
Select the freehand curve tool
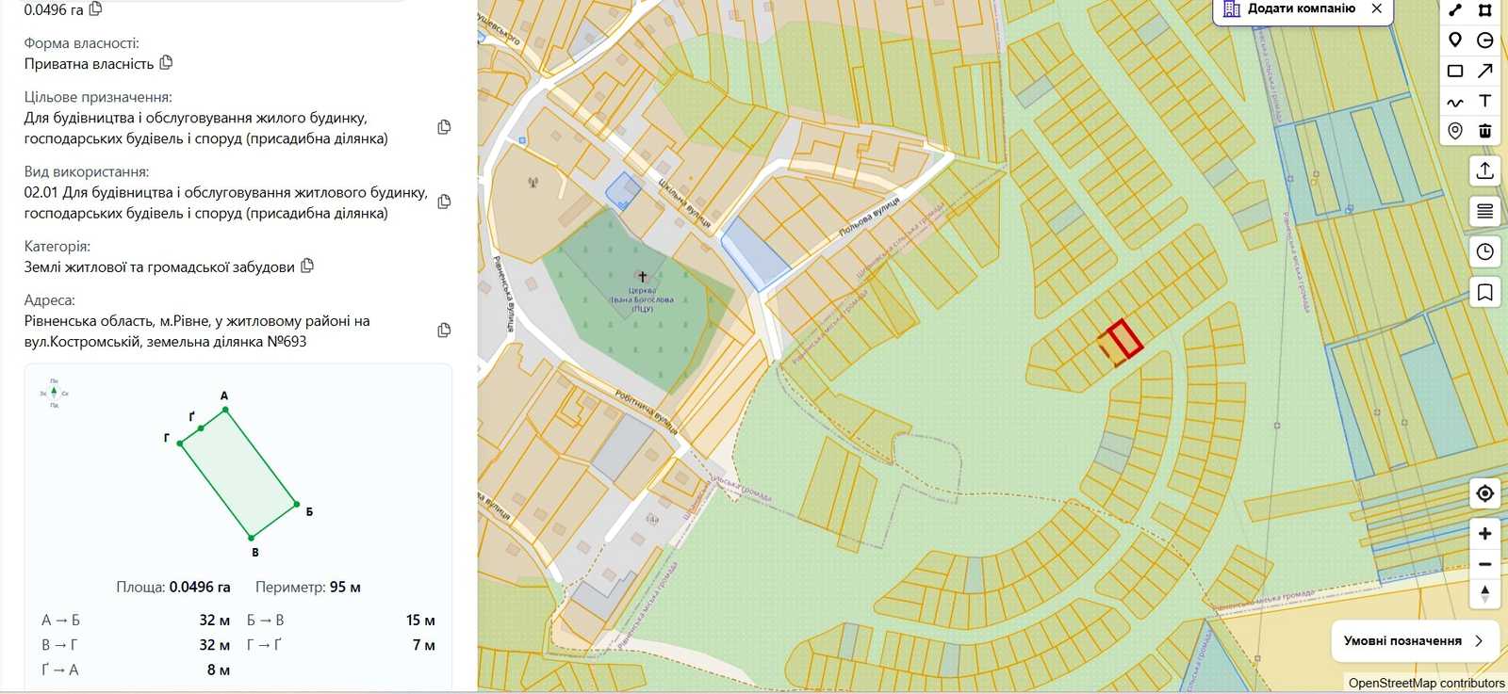[x=1455, y=102]
